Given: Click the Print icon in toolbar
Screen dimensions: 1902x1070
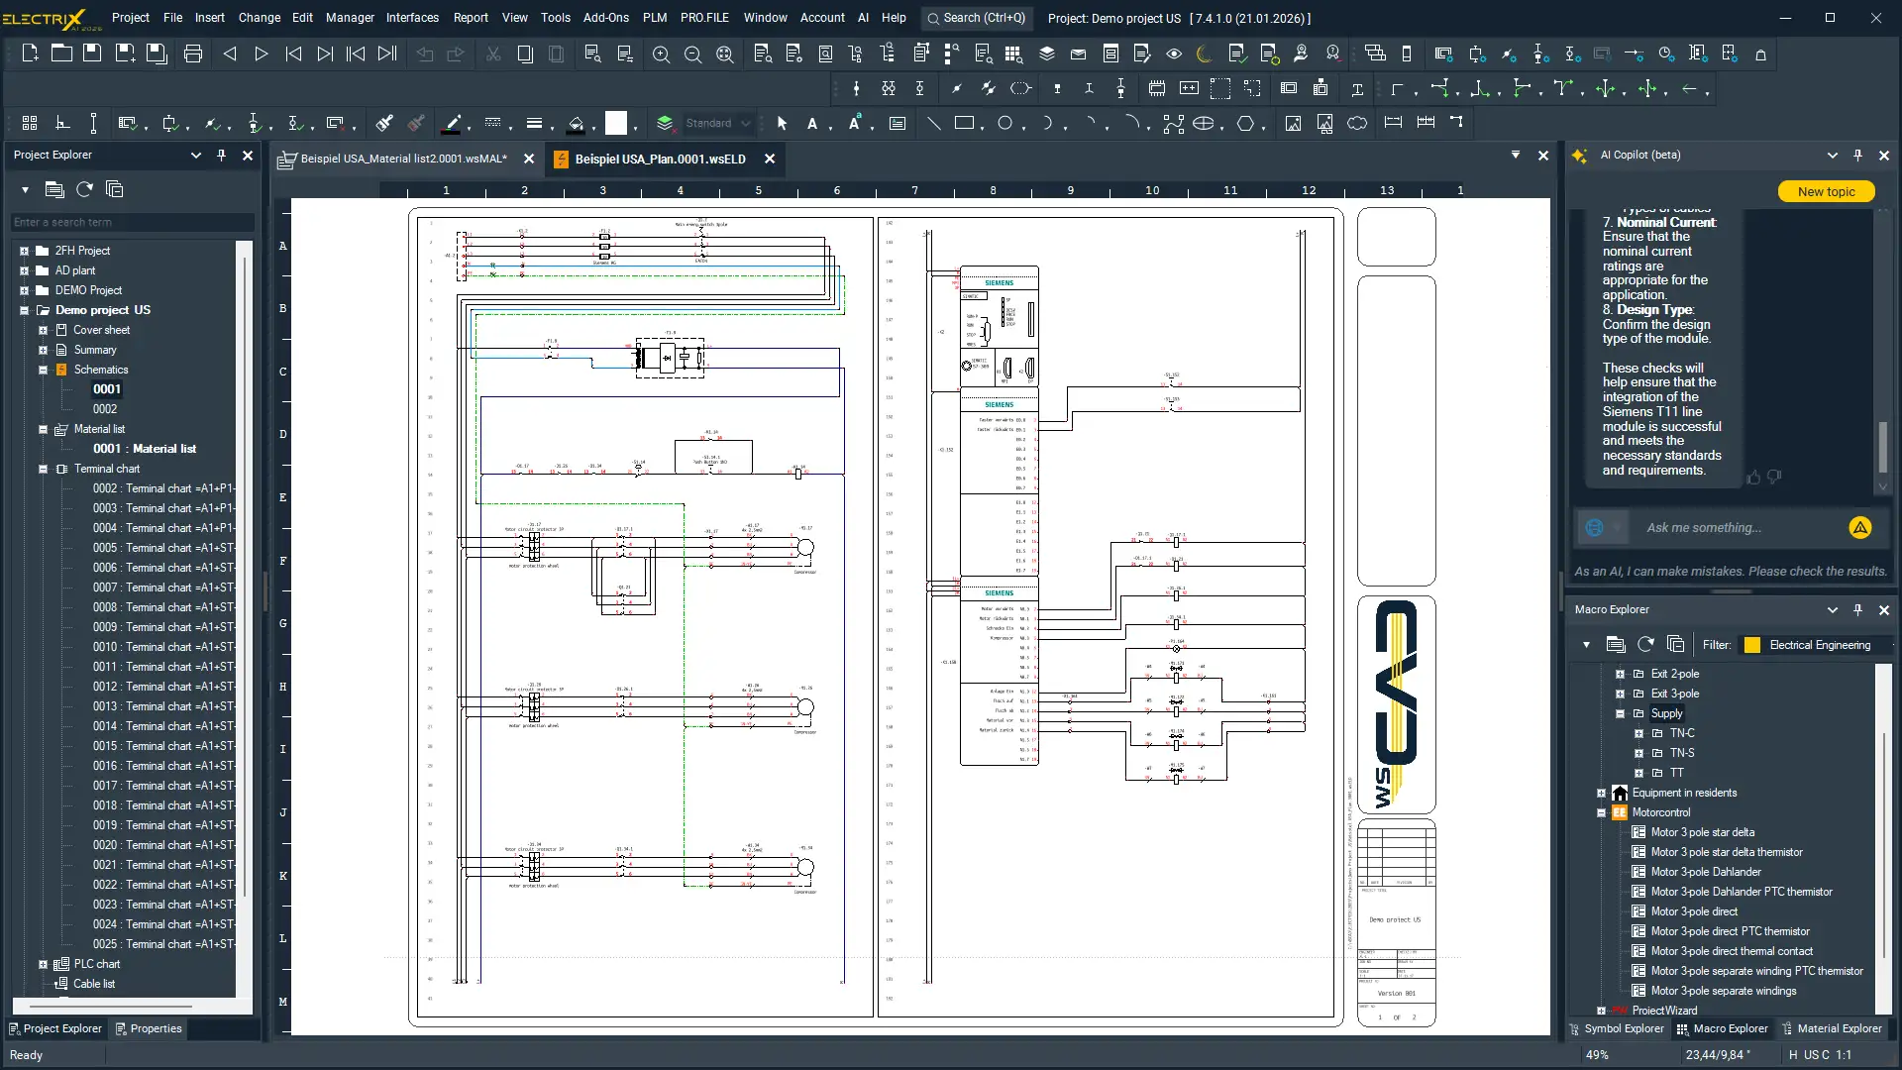Looking at the screenshot, I should (193, 54).
